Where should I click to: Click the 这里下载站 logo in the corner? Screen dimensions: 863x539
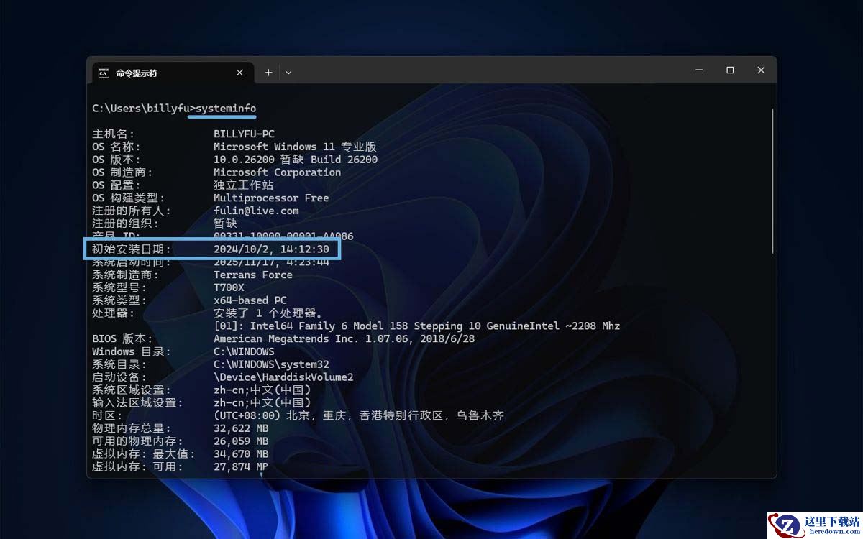tap(815, 525)
